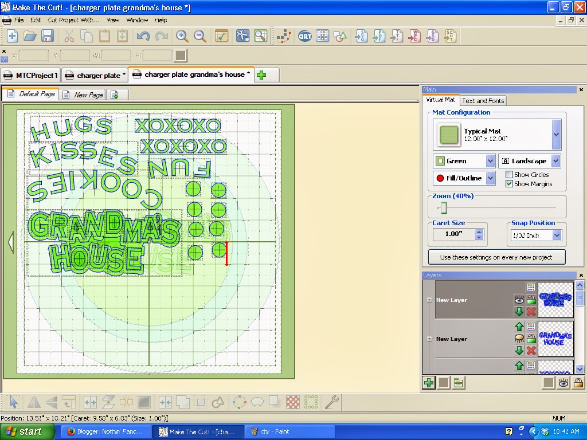587x440 pixels.
Task: Click the Copy toolbar icon
Action: (87, 36)
